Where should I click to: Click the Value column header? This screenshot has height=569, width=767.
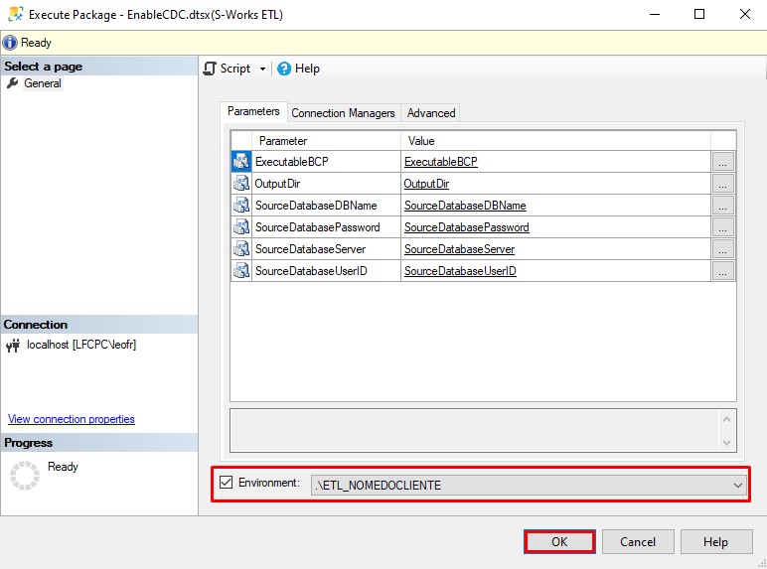click(555, 141)
